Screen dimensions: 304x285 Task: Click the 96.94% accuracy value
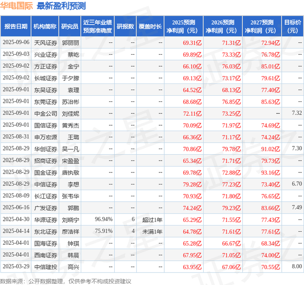[x=104, y=219]
